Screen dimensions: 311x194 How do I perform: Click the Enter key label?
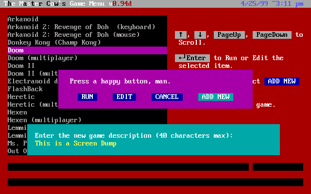pos(192,58)
